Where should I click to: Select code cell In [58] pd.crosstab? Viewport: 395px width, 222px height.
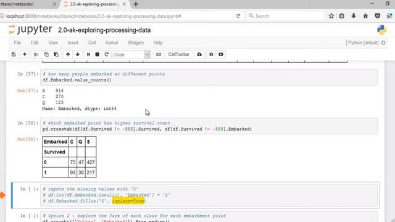[209, 126]
